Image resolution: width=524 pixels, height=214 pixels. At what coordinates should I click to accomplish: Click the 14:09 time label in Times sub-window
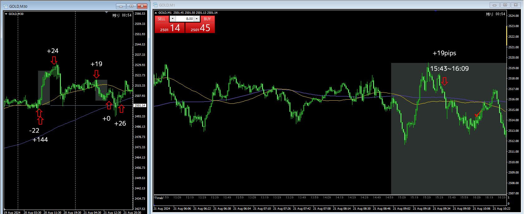pos(327,197)
